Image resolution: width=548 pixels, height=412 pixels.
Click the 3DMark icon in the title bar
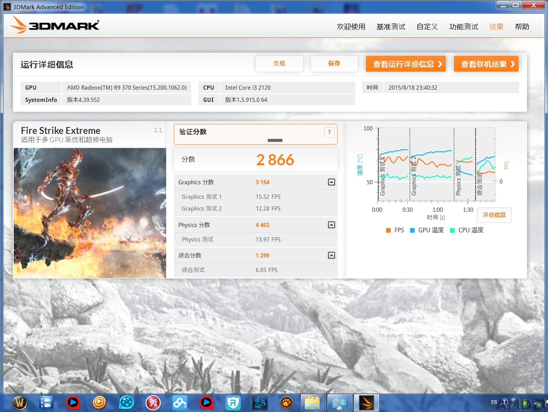coord(7,6)
